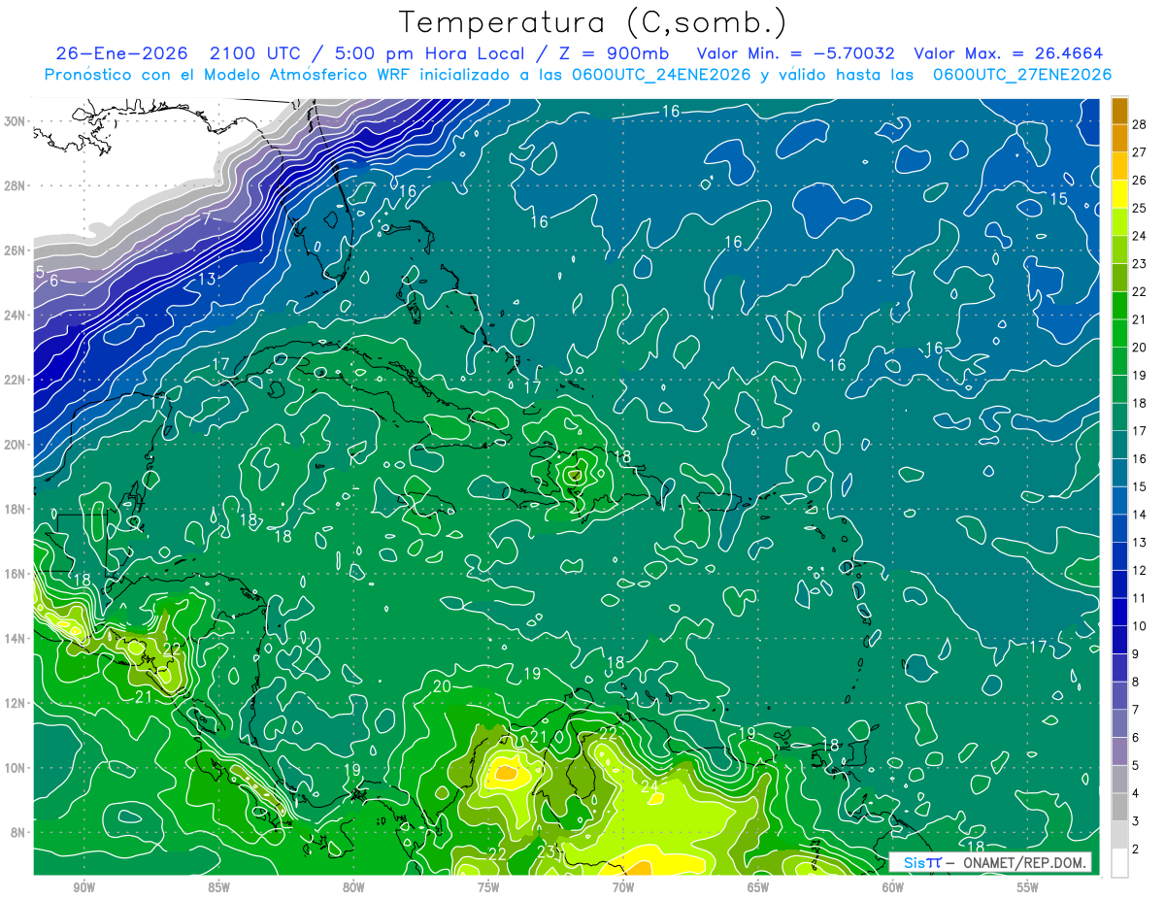Click the "20N" latitude axis label
This screenshot has width=1165, height=900.
pos(16,445)
